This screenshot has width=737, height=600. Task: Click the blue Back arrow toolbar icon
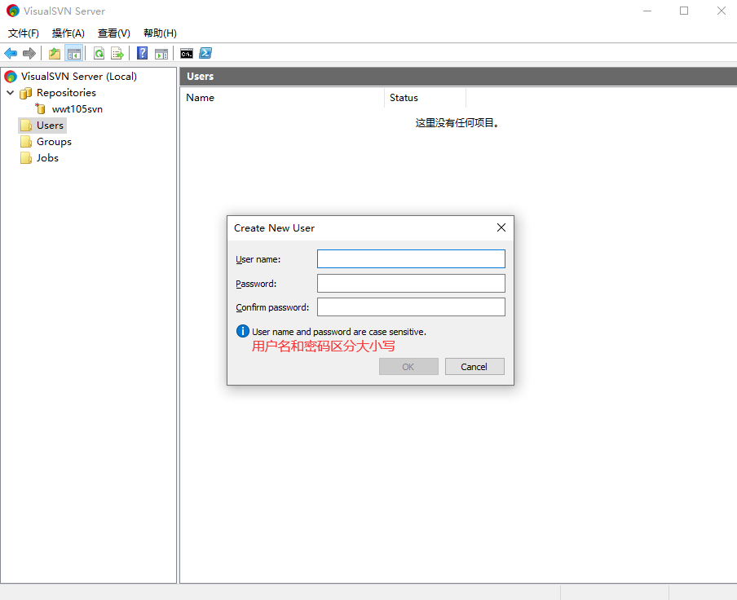[11, 54]
